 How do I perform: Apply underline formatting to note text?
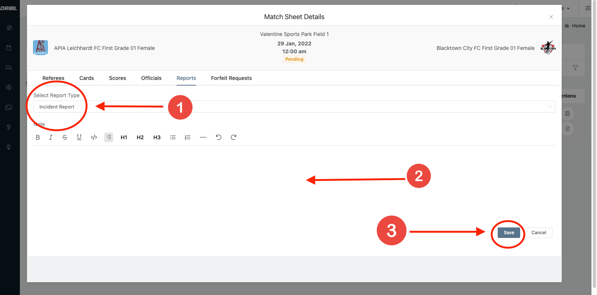pos(79,137)
